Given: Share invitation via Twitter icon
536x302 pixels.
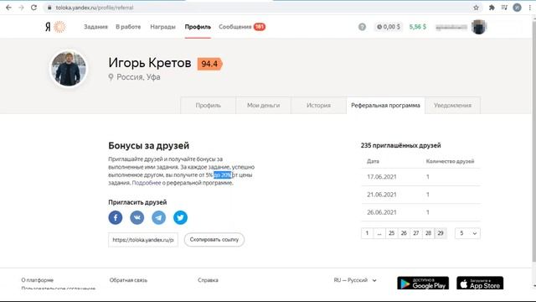Looking at the screenshot, I should (x=180, y=217).
